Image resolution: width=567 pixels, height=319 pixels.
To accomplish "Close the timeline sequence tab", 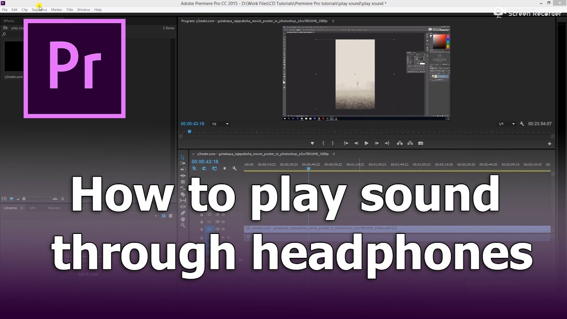I will [193, 154].
